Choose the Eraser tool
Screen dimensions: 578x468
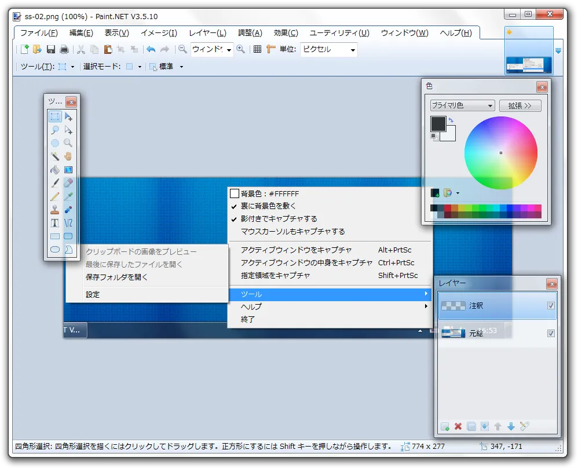(x=69, y=183)
